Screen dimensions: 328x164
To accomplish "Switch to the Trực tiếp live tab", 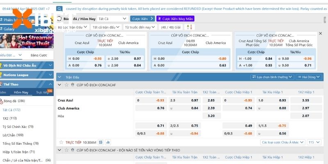I will pyautogui.click(x=42, y=92).
